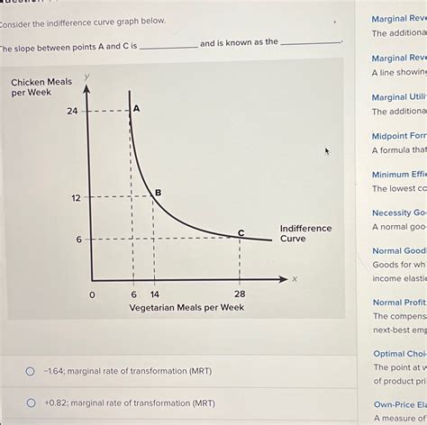The width and height of the screenshot is (427, 425).
Task: Click point A on the indifference curve
Action: click(136, 108)
